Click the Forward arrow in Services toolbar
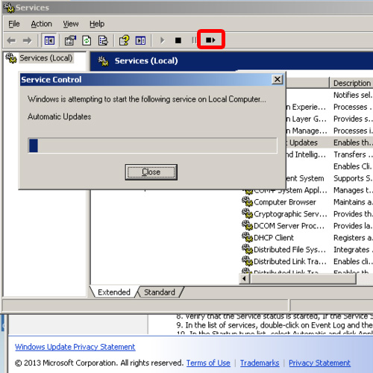The image size is (373, 373). click(x=27, y=40)
